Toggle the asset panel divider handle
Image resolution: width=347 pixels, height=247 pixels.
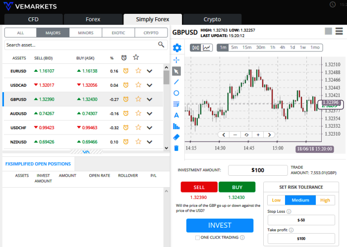(x=86, y=152)
